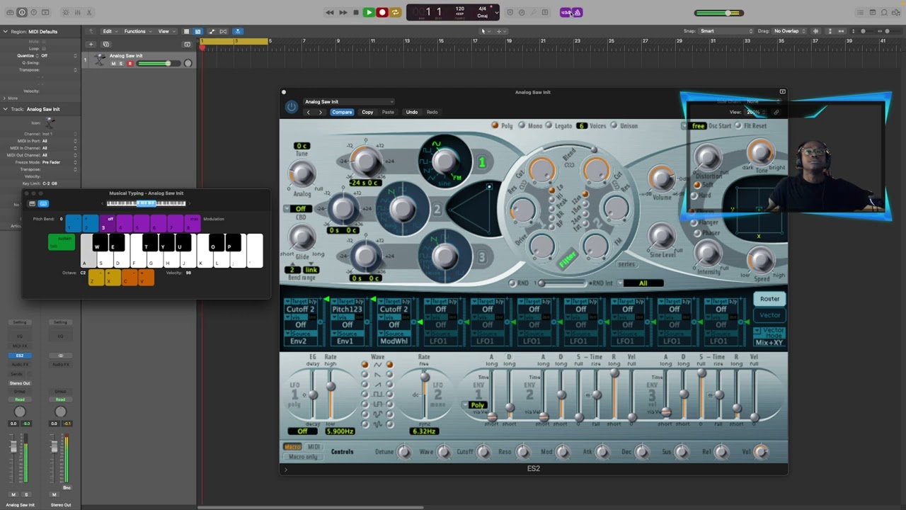
Task: Toggle oscillator 1 on/off button
Action: coord(482,163)
